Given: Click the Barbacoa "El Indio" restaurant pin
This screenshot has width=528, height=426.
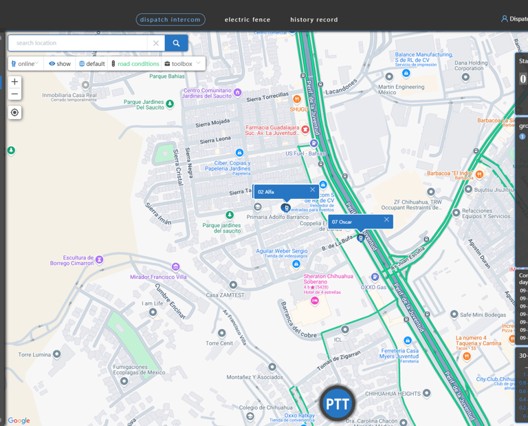Looking at the screenshot, I should tap(479, 174).
